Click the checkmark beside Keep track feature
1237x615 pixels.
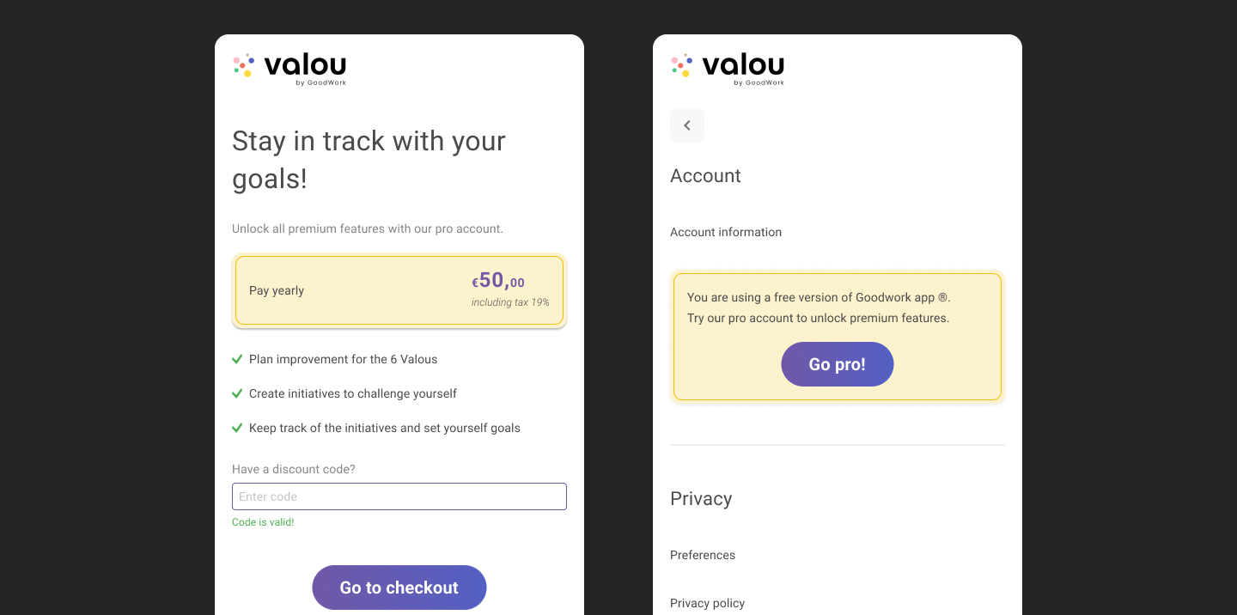coord(237,428)
